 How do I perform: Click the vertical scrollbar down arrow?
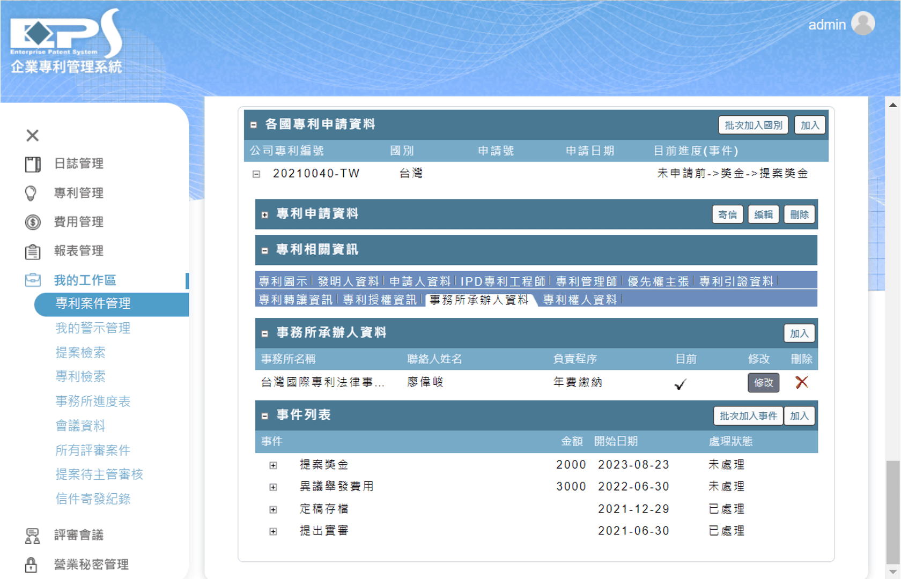(x=893, y=571)
